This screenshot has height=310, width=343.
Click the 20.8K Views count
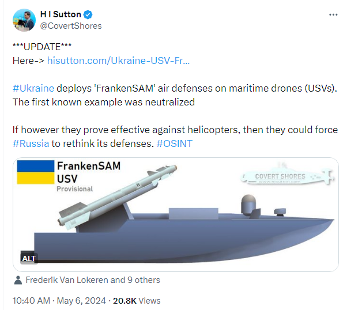[137, 301]
